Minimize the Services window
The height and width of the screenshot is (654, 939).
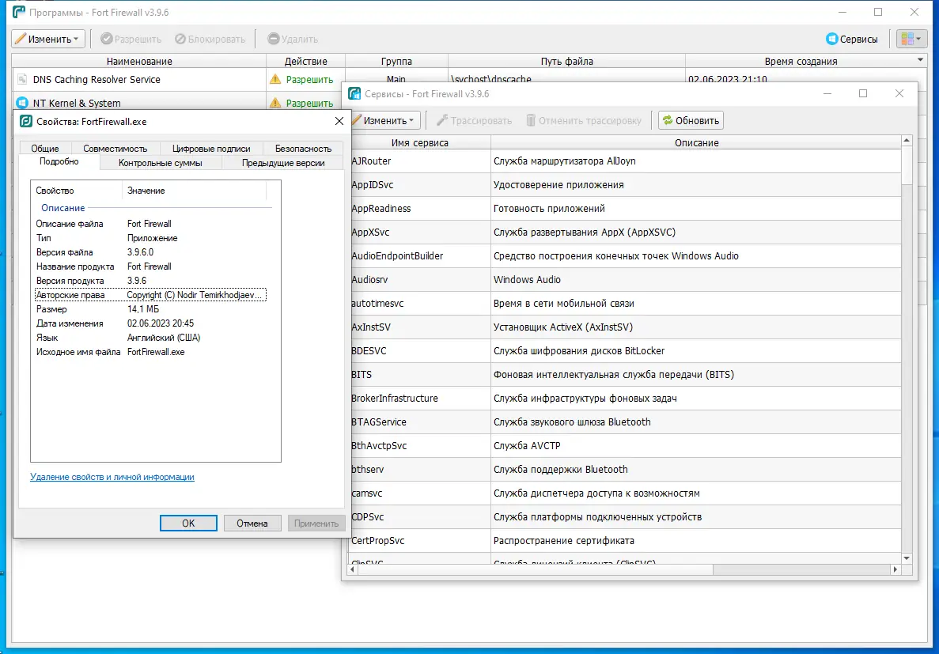click(x=827, y=93)
